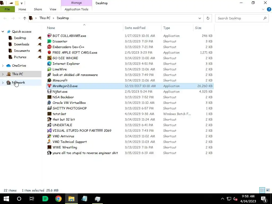
Task: Click the Embarcadero Dev-C++ shortcut icon
Action: tap(49, 47)
